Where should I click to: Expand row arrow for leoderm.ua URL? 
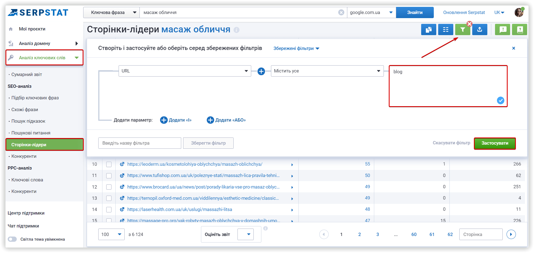(x=292, y=165)
